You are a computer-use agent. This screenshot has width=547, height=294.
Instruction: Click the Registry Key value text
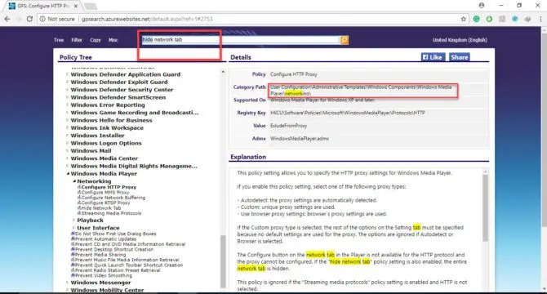pyautogui.click(x=348, y=113)
